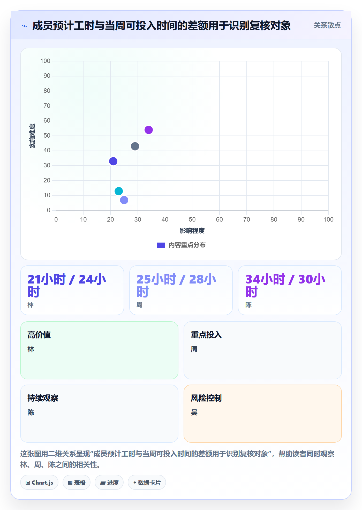This screenshot has height=510, width=362.
Task: Click the purple scatter point near 54
Action: tap(149, 130)
